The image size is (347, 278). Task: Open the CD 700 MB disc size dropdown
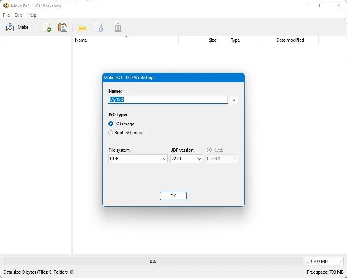(x=324, y=261)
